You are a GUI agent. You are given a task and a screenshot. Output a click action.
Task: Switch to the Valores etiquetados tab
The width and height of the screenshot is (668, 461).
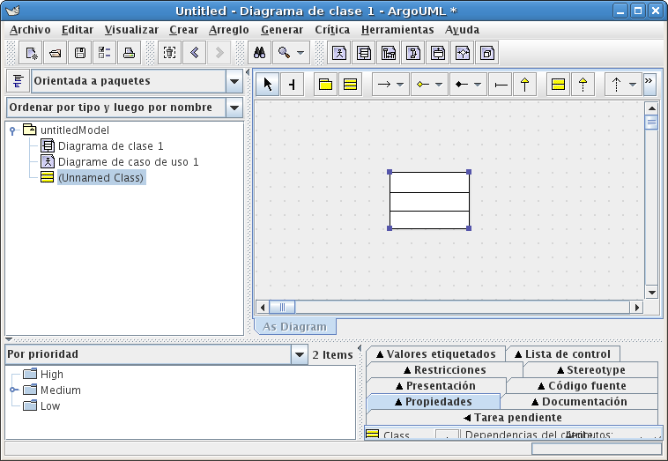tap(436, 354)
